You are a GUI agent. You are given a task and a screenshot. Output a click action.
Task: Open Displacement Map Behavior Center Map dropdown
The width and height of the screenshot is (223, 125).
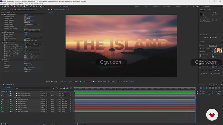[x=33, y=54]
